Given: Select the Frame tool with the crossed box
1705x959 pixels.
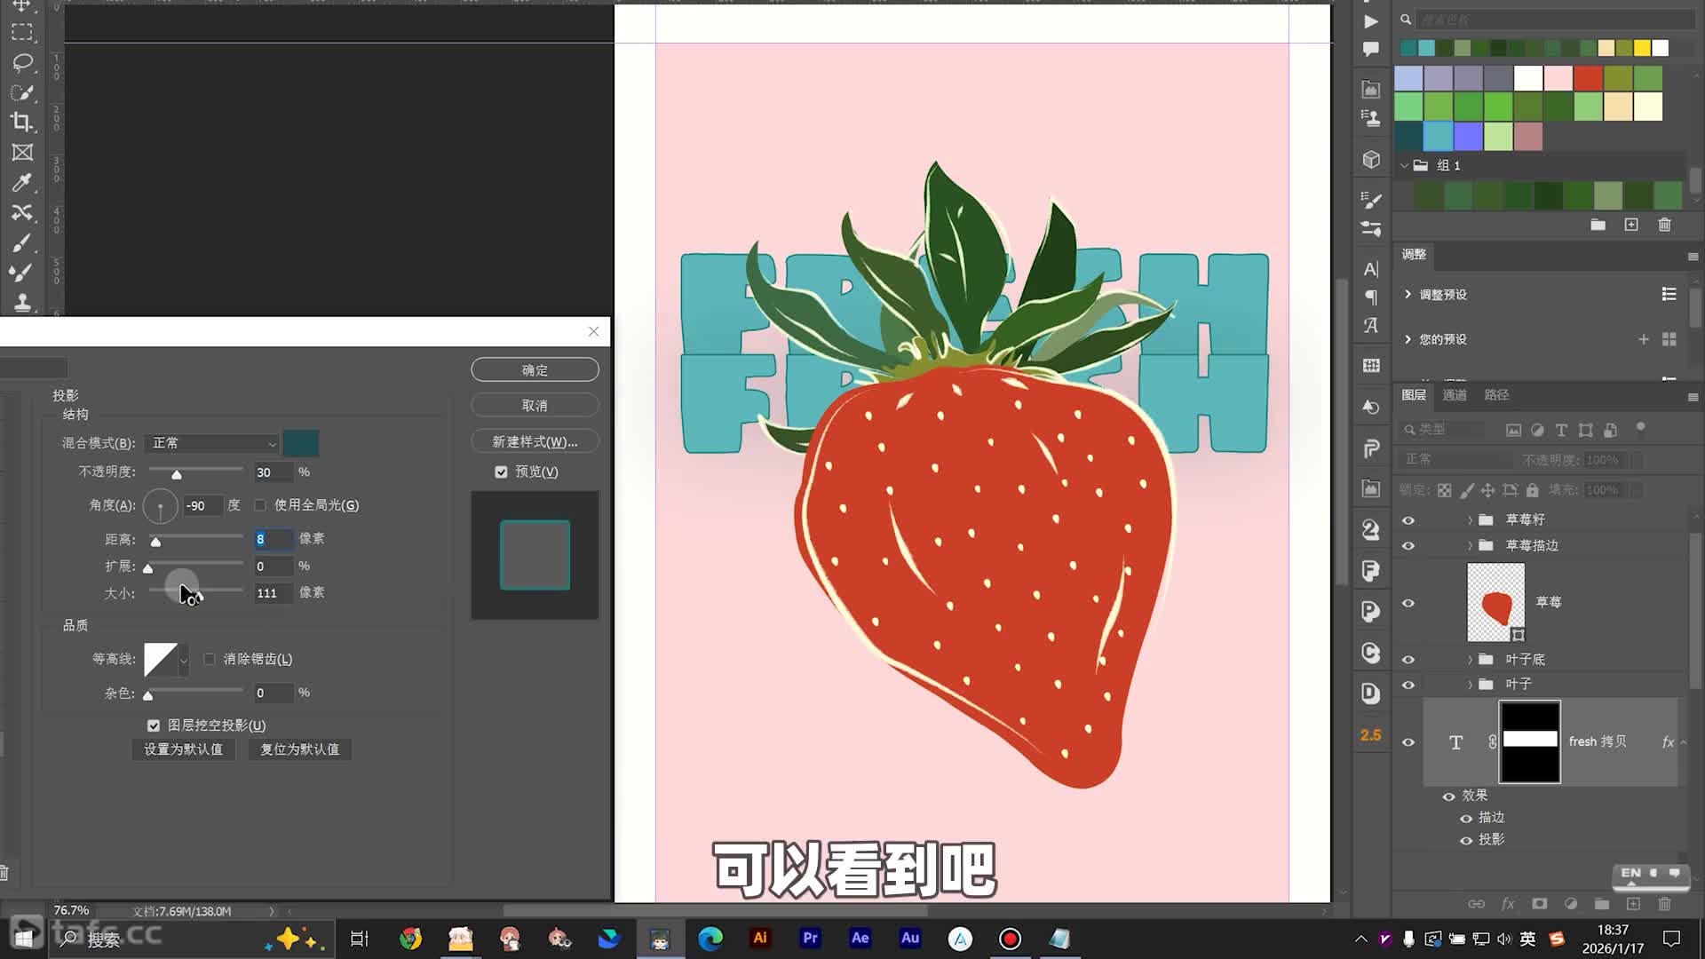Looking at the screenshot, I should point(22,153).
